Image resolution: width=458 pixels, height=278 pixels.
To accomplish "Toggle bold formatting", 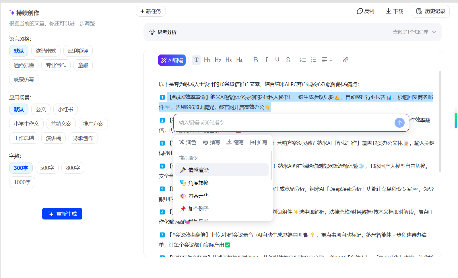I will 256,60.
